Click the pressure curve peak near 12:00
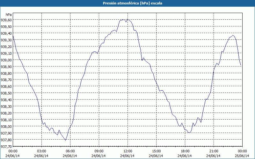Screen dimensions: 255x159 [128, 19]
